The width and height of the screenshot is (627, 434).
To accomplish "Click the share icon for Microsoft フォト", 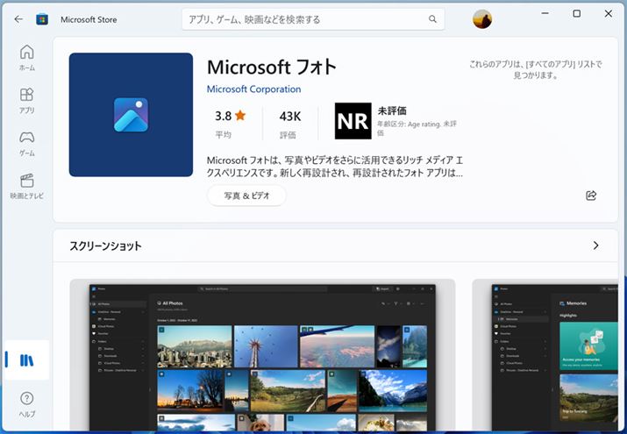I will click(x=591, y=196).
